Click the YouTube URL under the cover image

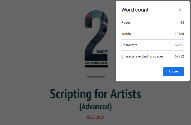96,77
